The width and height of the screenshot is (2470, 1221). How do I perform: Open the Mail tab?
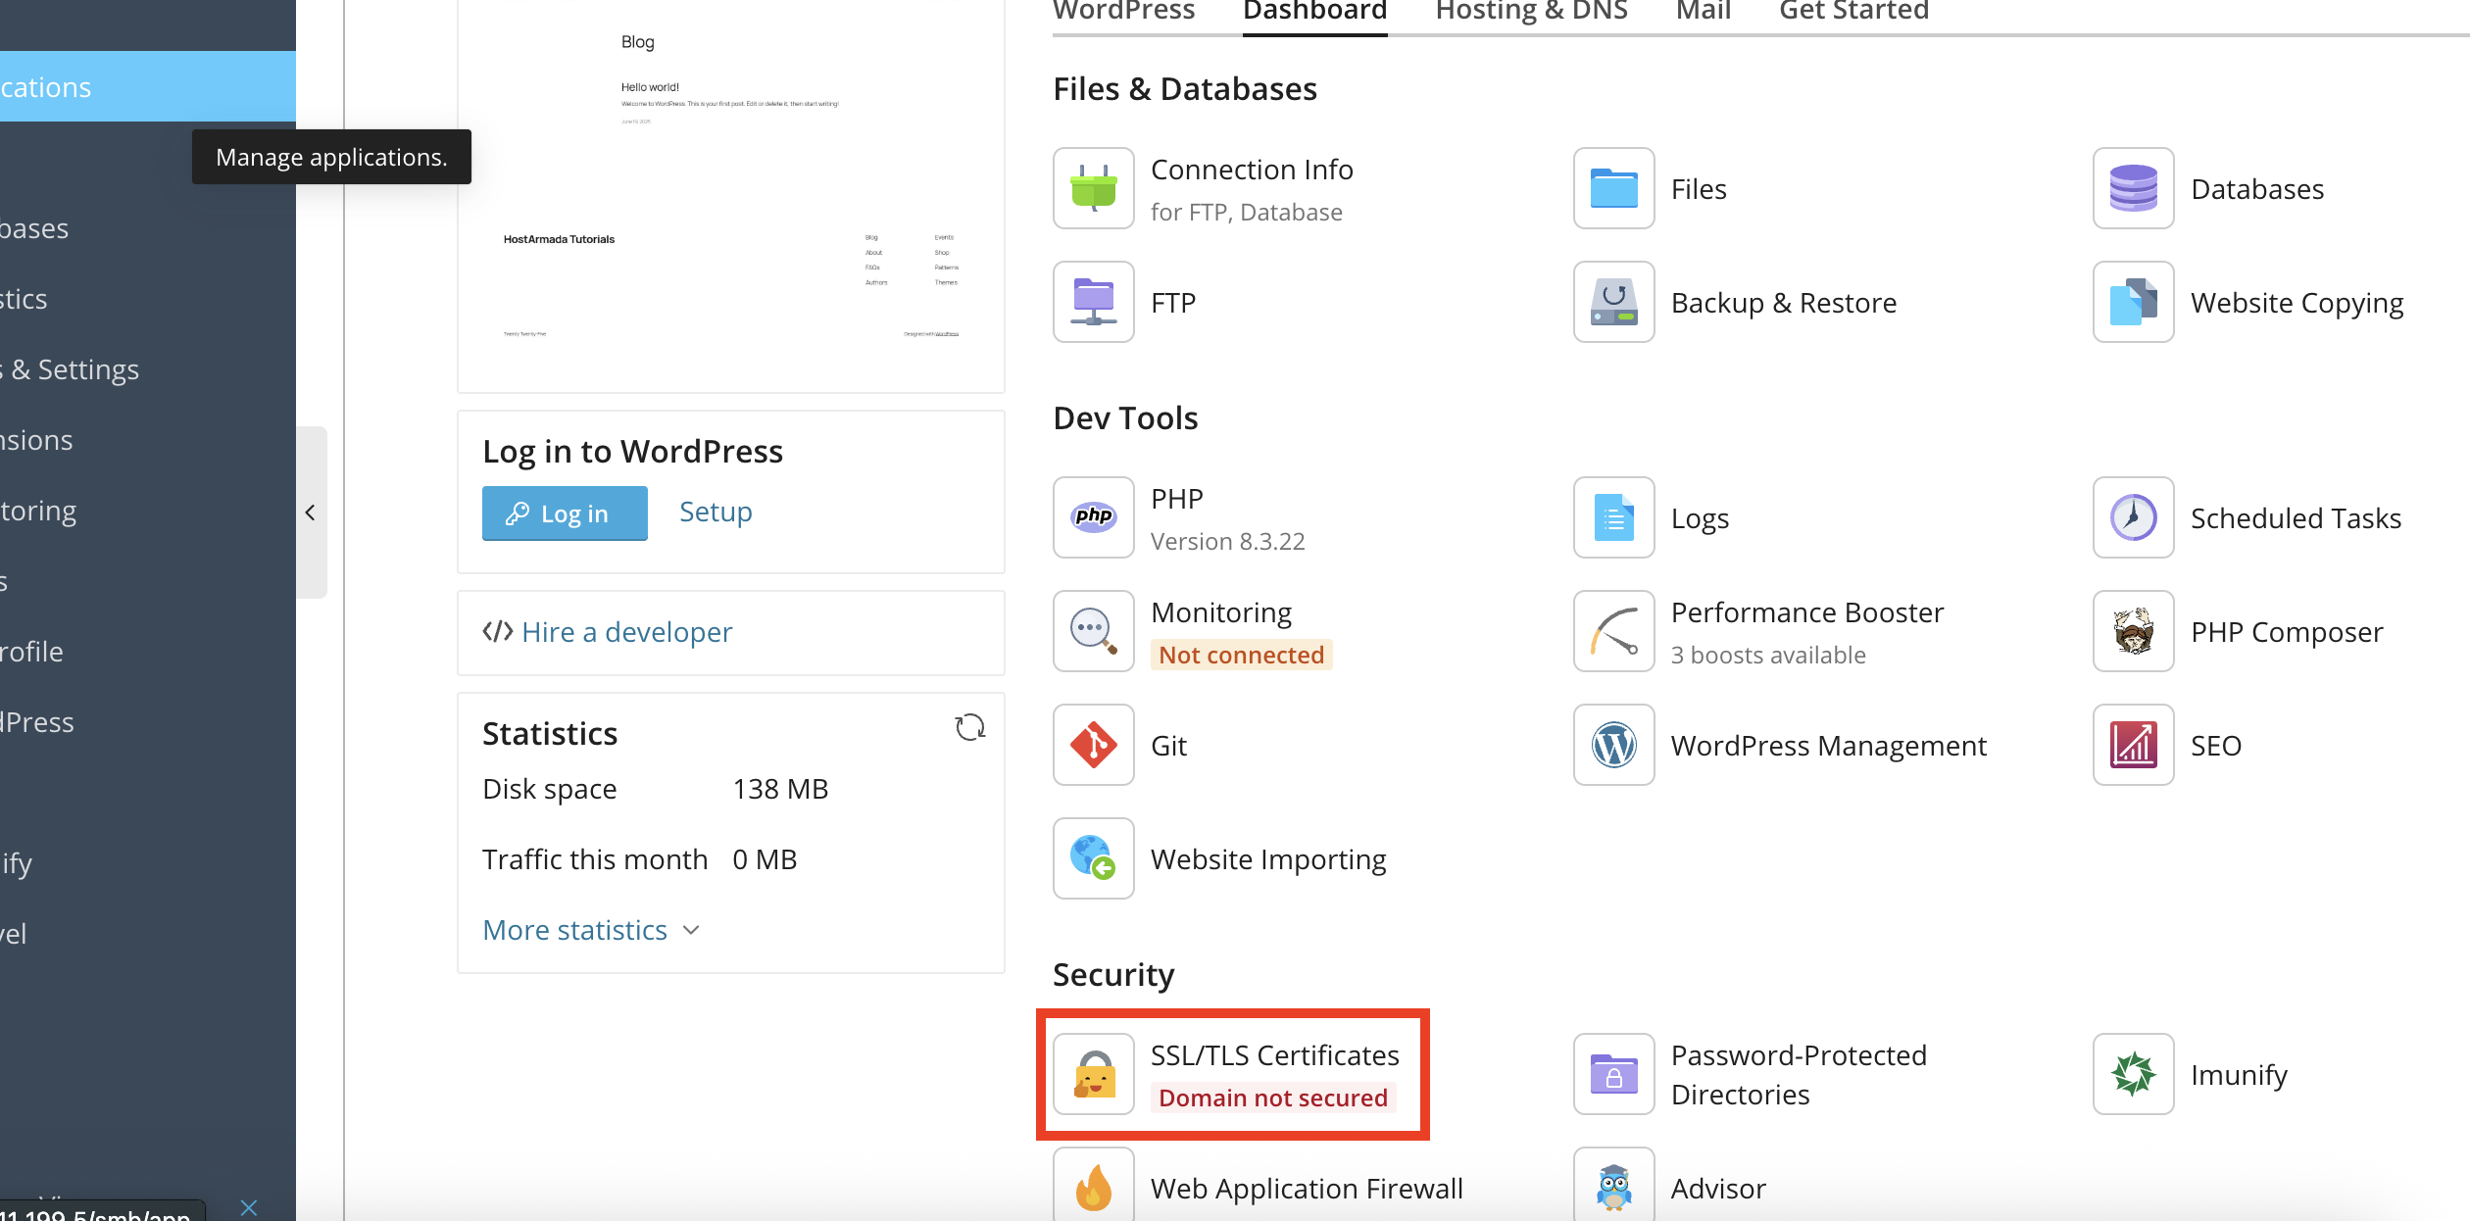point(1703,12)
